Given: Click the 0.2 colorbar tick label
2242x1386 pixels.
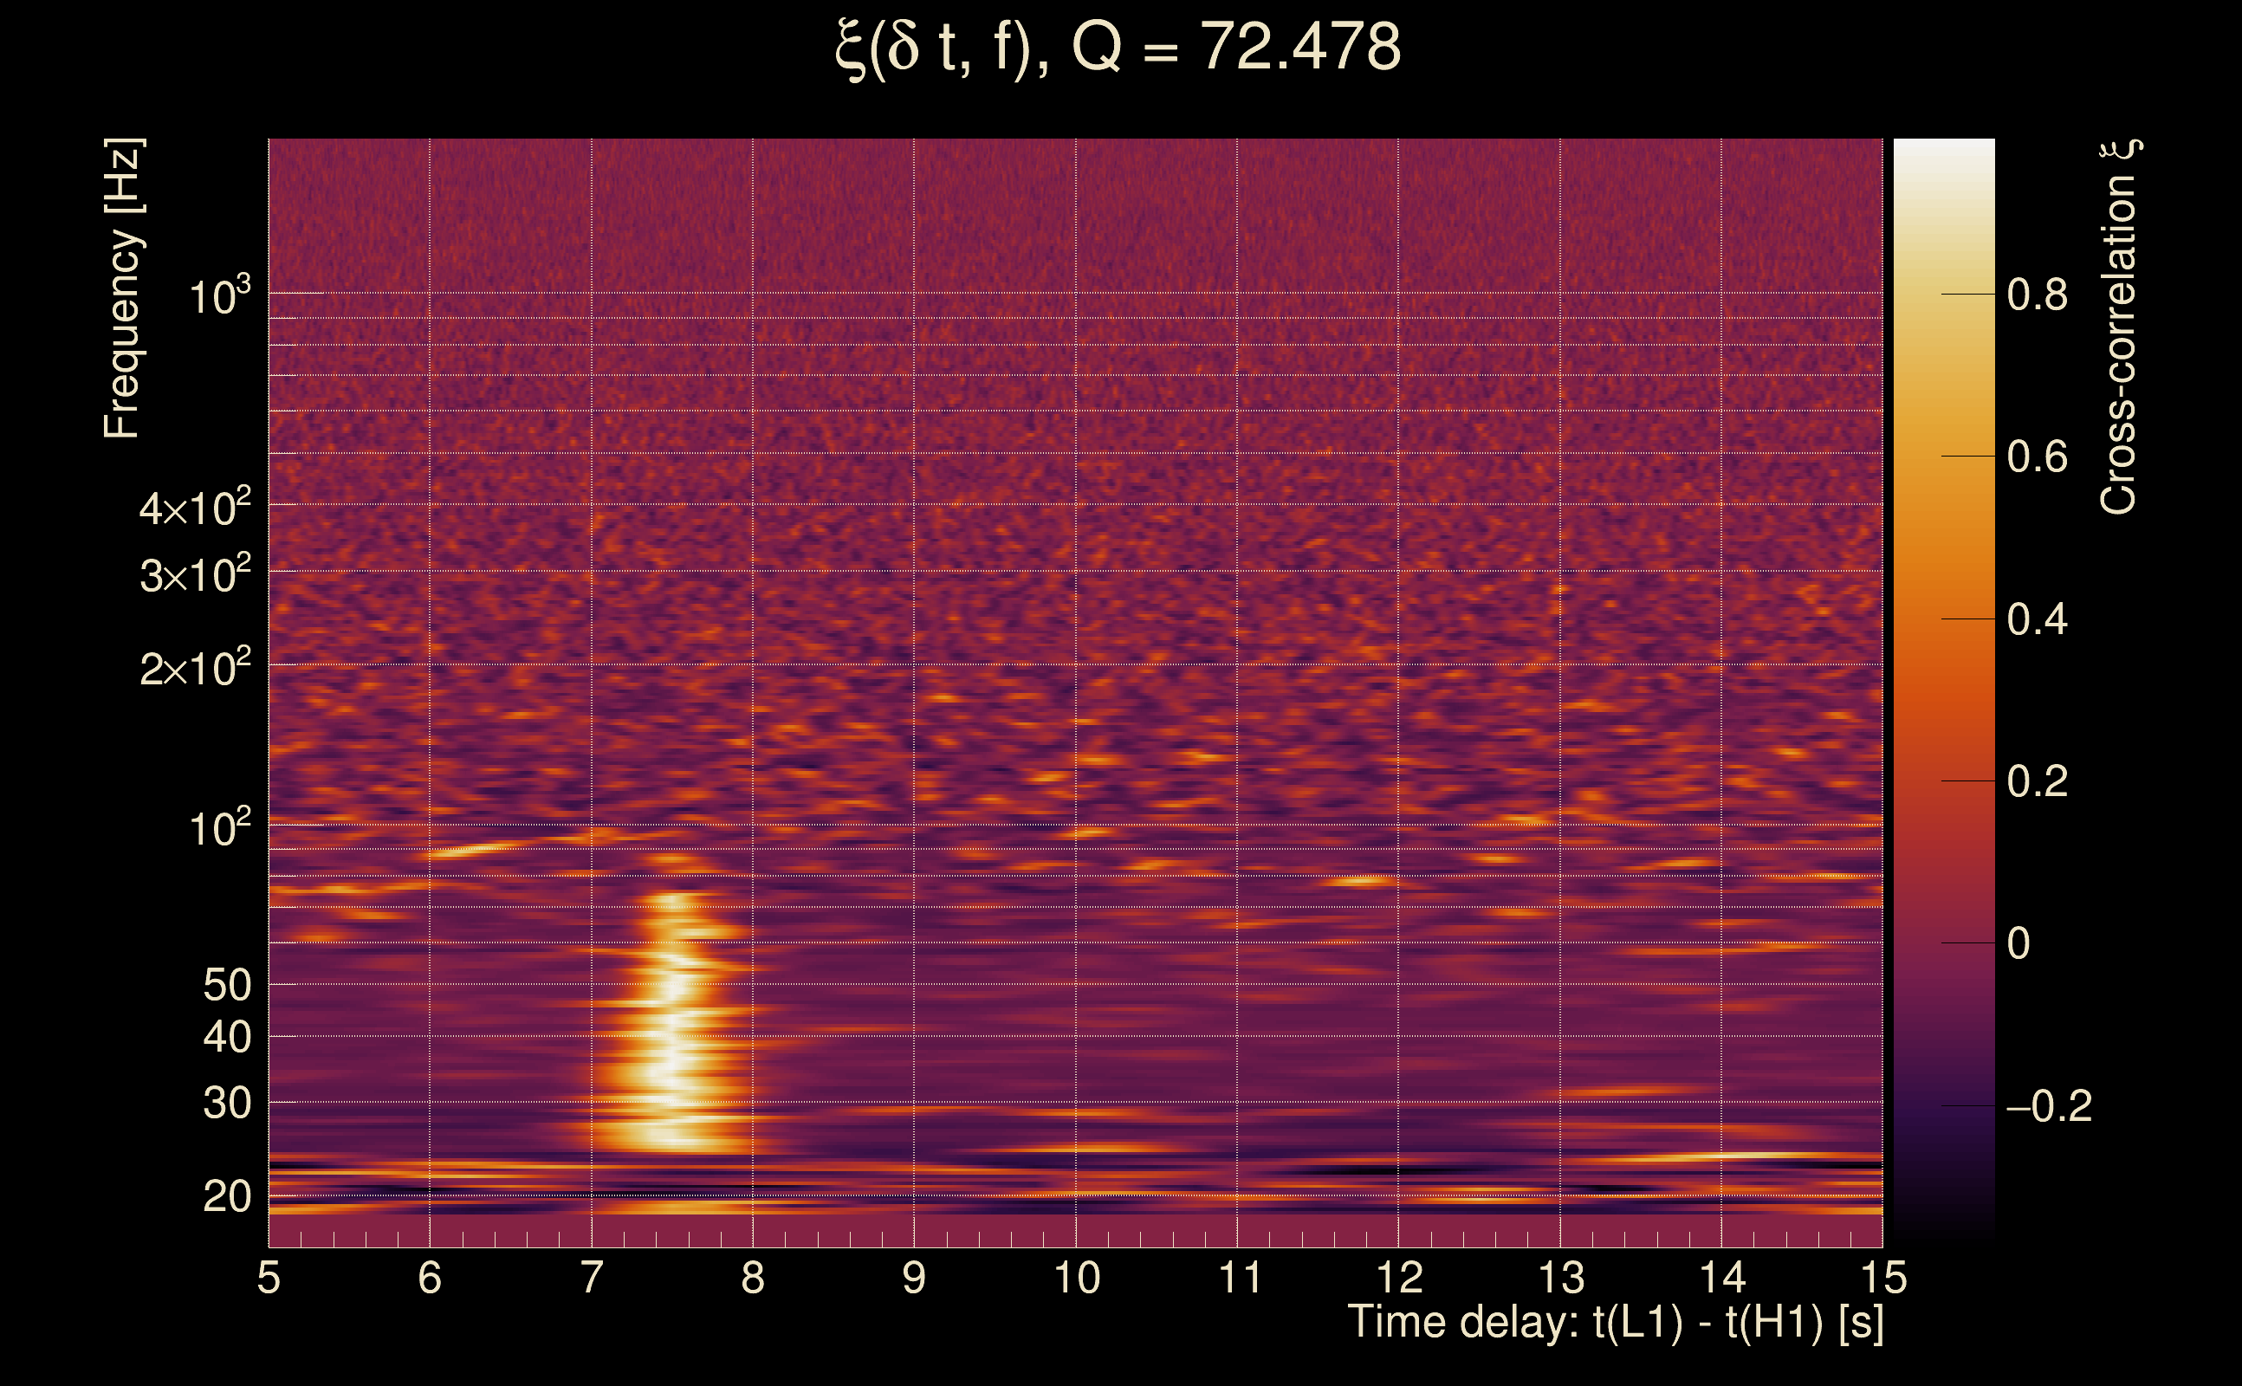Looking at the screenshot, I should pyautogui.click(x=2037, y=781).
